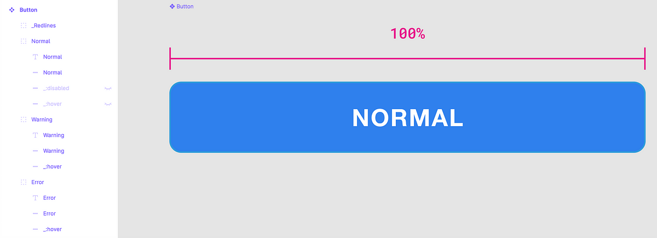This screenshot has width=657, height=238.
Task: Click the Button component icon in layers panel
Action: pyautogui.click(x=11, y=10)
